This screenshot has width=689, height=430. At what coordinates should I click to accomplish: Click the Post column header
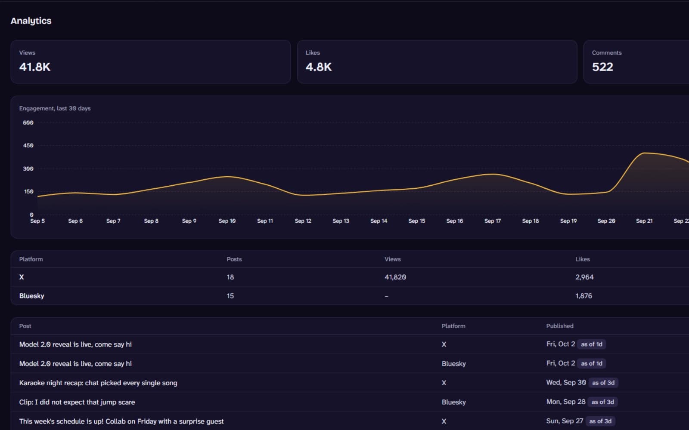coord(25,326)
